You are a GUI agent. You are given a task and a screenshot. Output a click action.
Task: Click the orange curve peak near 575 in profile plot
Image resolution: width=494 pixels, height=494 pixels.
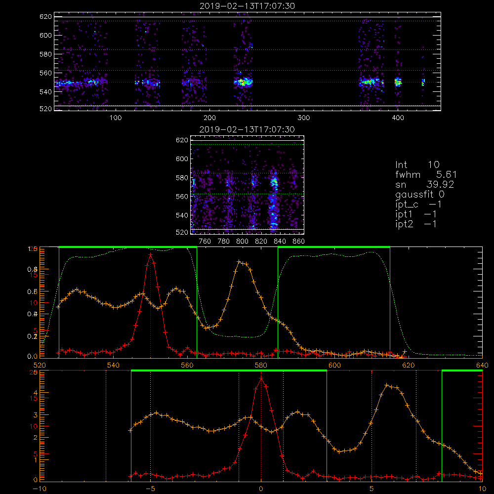(x=240, y=262)
